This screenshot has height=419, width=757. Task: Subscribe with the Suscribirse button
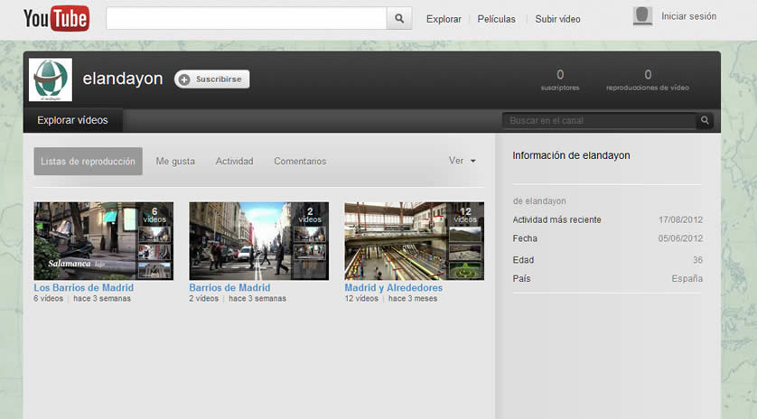click(x=212, y=79)
